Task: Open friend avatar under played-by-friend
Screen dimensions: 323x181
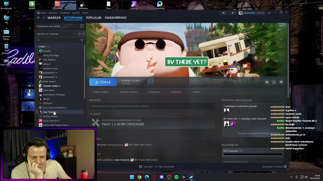Action: [226, 111]
